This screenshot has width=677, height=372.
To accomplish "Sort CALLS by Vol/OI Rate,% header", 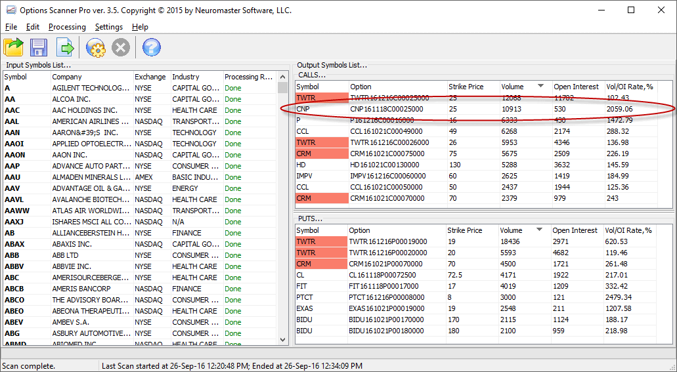I will pos(631,87).
